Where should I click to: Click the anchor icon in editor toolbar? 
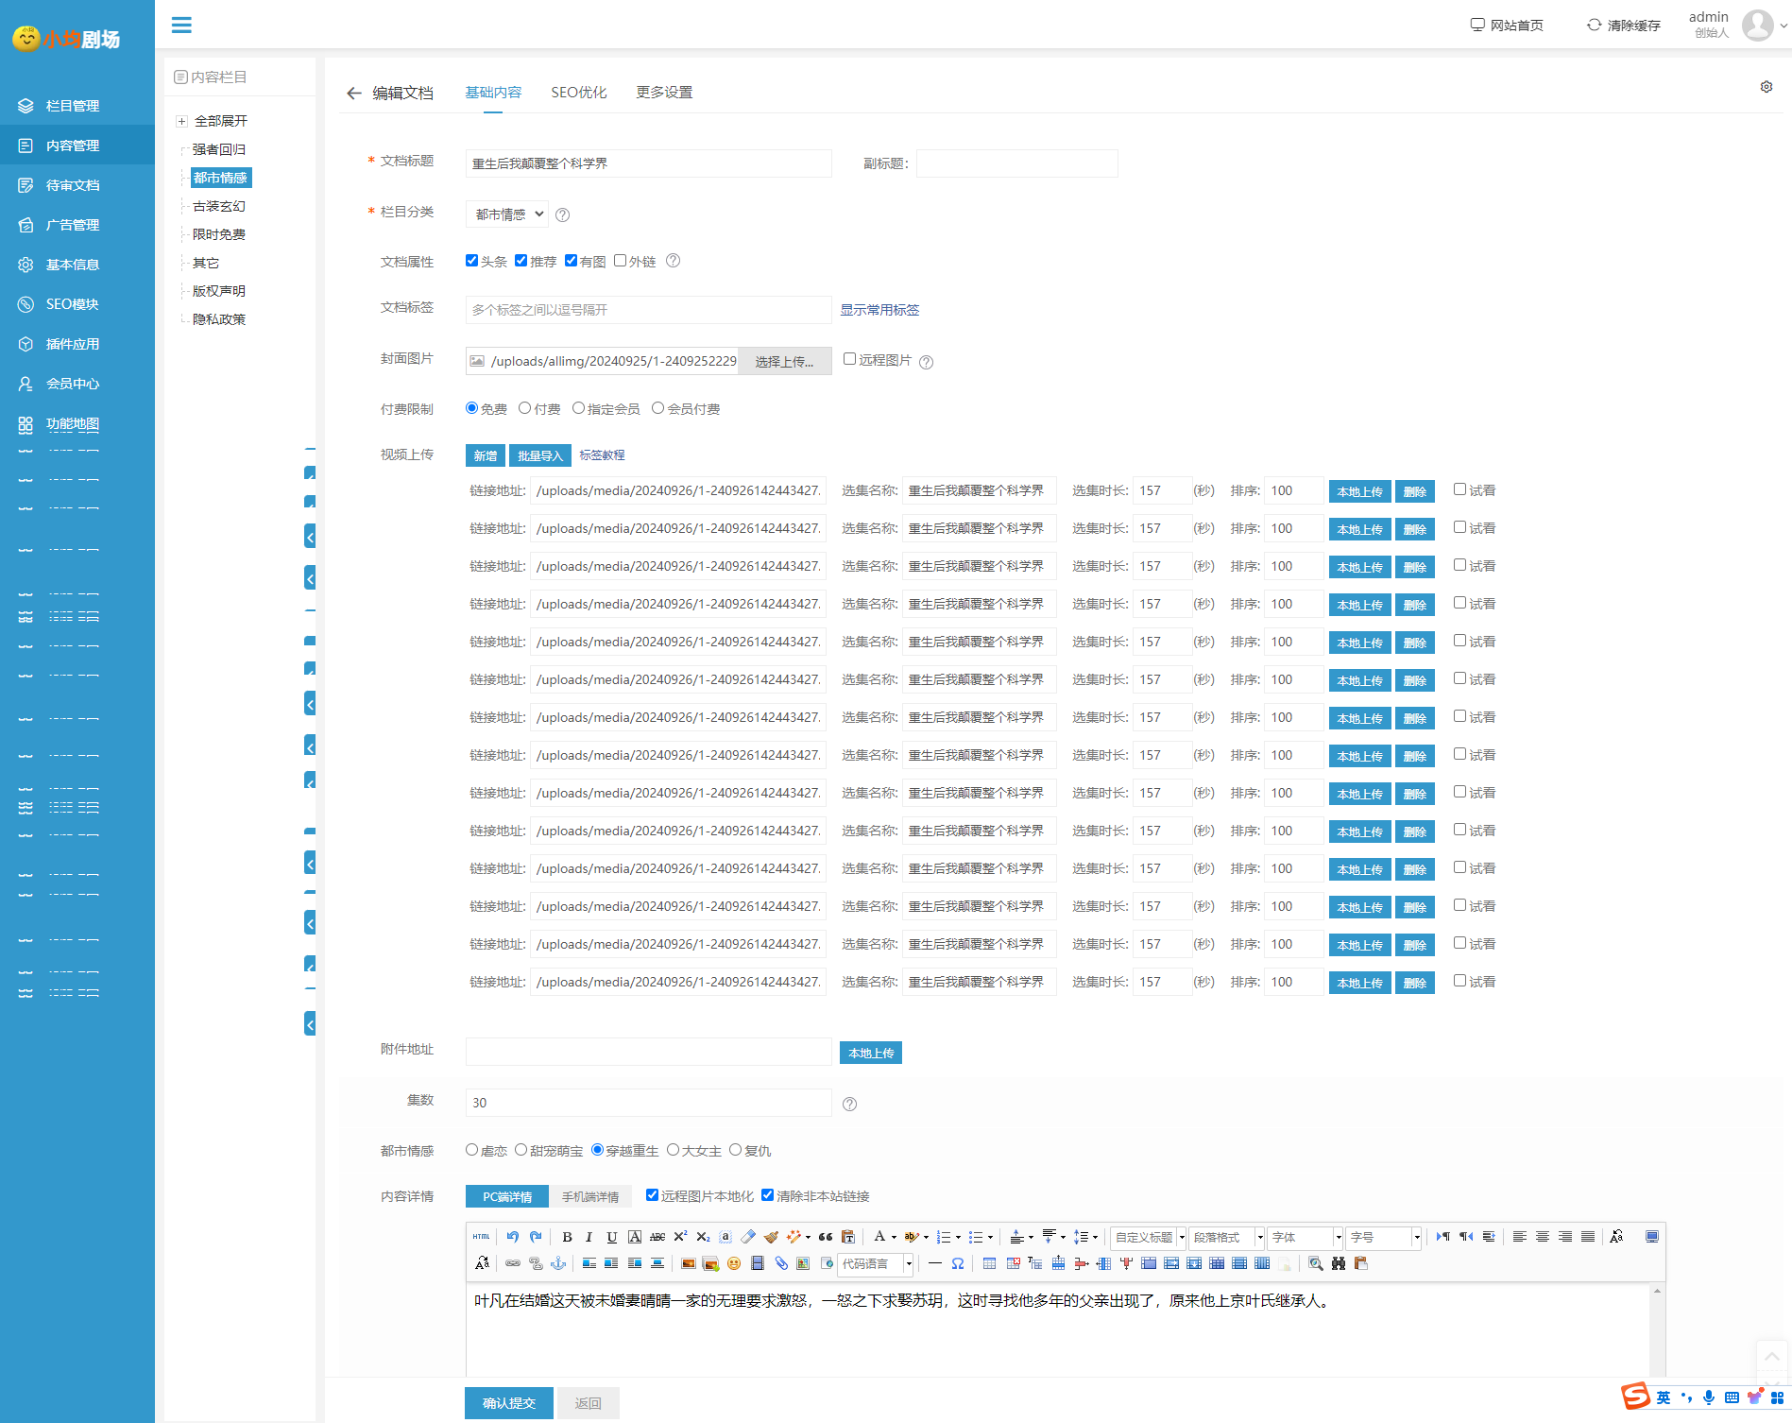pyautogui.click(x=558, y=1263)
